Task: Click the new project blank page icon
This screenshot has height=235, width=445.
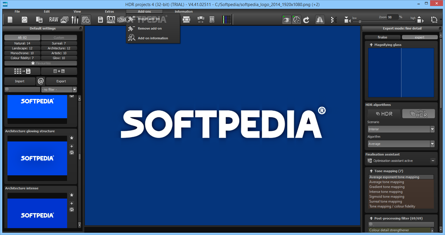Action: [x=10, y=20]
